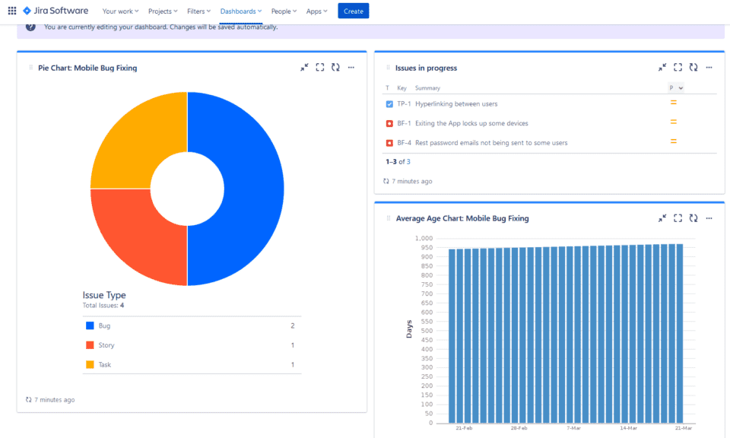Screen dimensions: 730x438
Task: Open issue BF-4 link
Action: click(404, 143)
